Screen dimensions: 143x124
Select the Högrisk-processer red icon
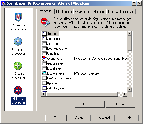18,90
